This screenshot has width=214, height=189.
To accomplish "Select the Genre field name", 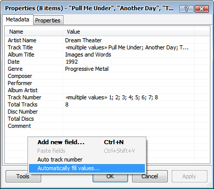I will coord(15,69).
